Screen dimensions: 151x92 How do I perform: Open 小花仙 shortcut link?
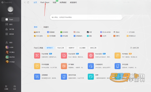pyautogui.click(x=77, y=32)
